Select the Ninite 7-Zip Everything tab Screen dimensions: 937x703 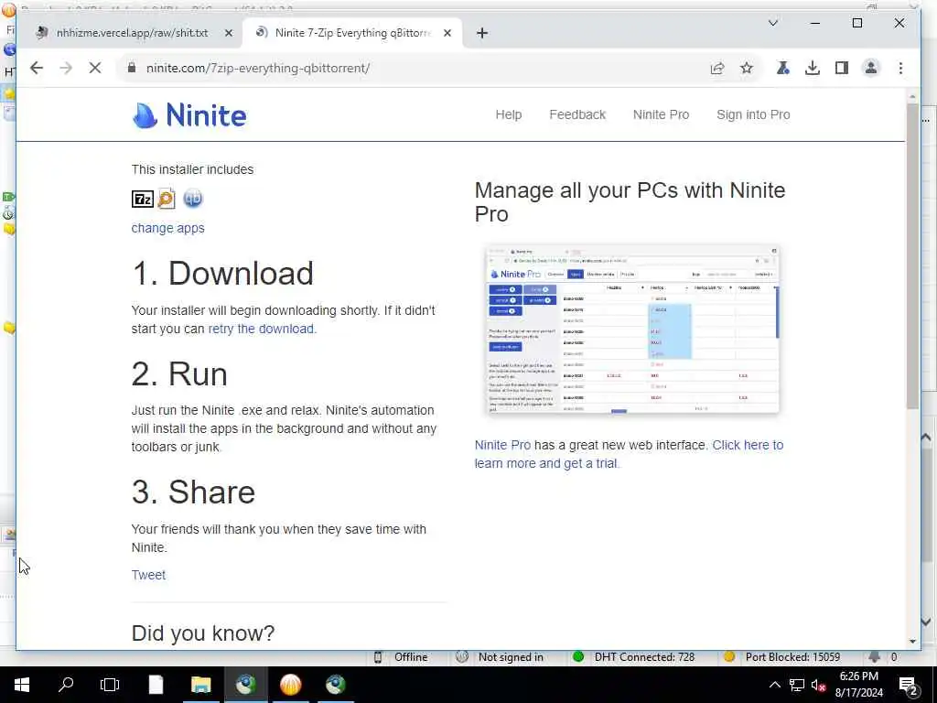(352, 33)
